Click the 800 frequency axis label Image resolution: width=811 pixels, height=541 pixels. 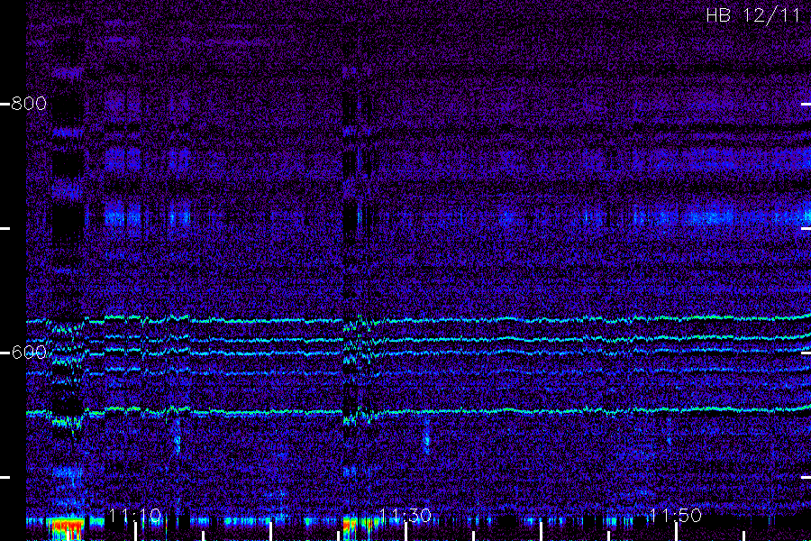click(29, 103)
